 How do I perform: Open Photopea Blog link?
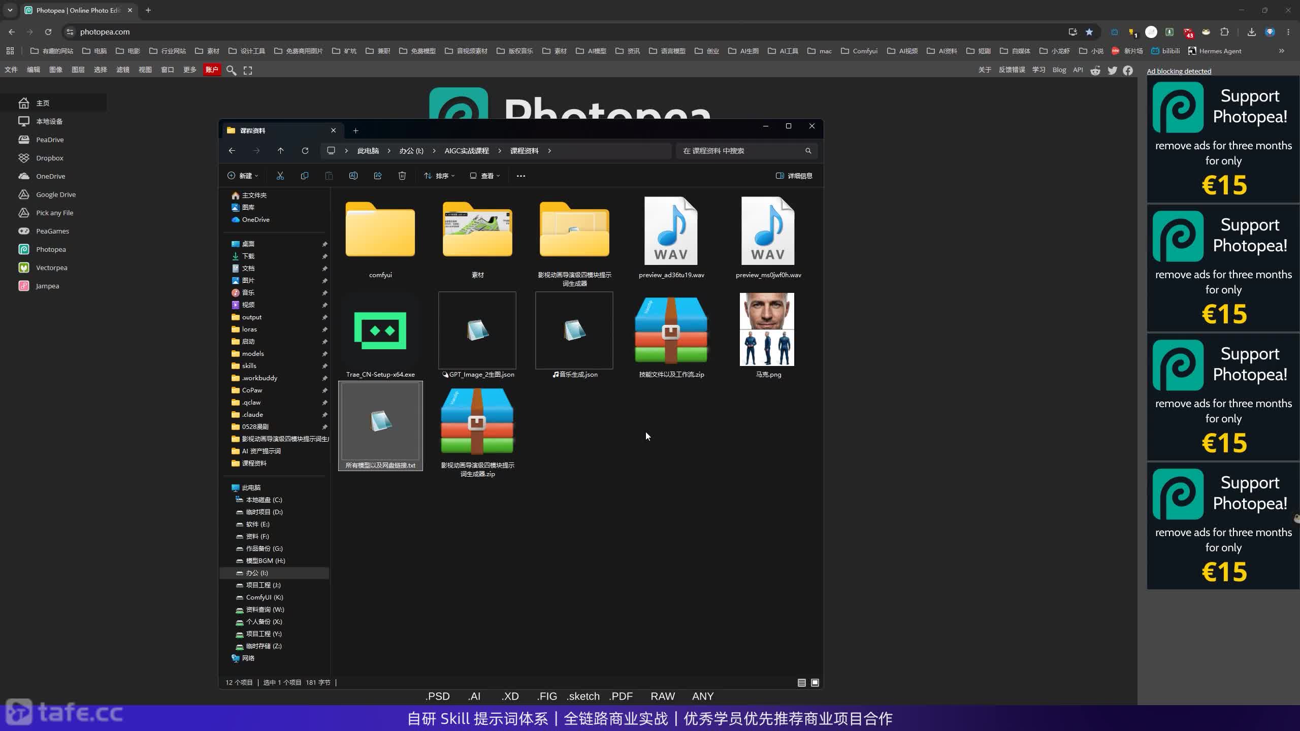1059,70
